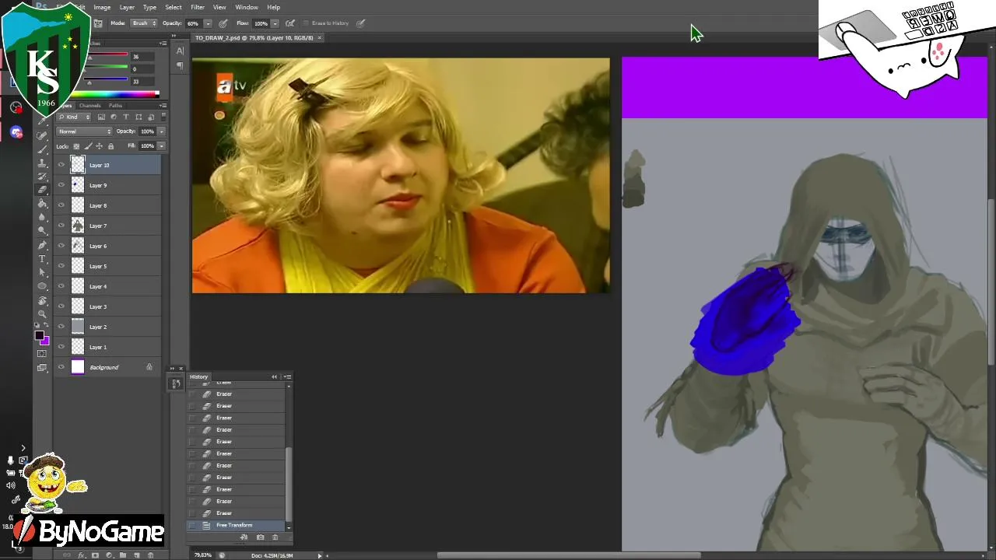Open the Layers panel flyout menu

coord(163,105)
